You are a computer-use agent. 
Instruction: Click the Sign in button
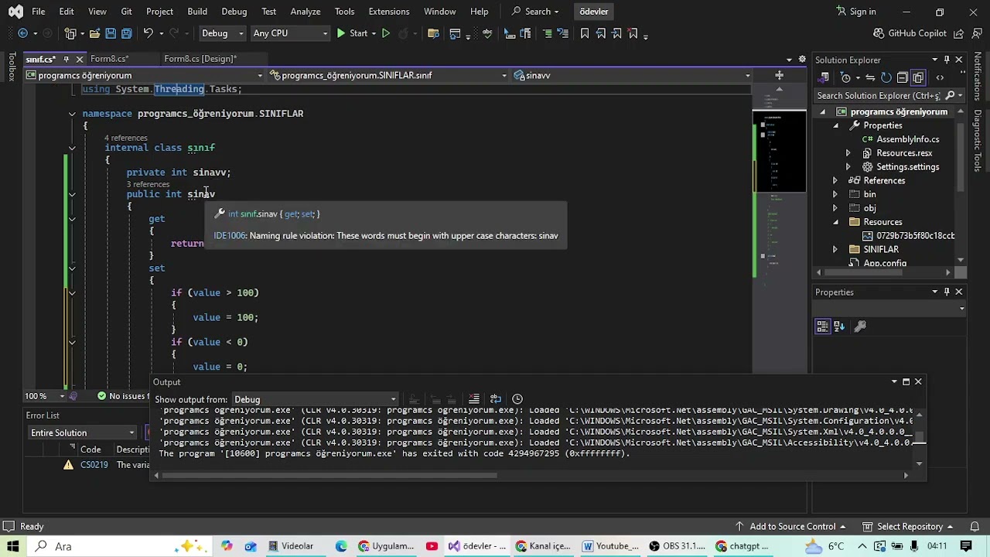pyautogui.click(x=856, y=12)
